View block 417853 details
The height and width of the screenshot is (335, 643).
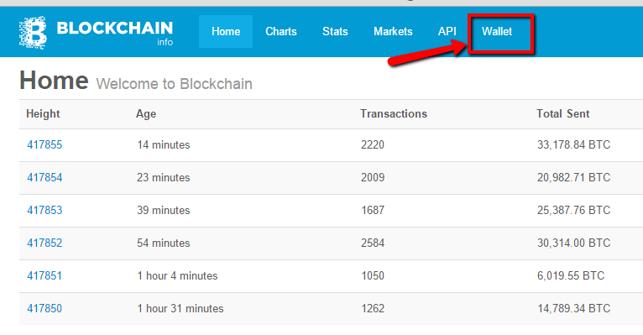click(x=44, y=211)
